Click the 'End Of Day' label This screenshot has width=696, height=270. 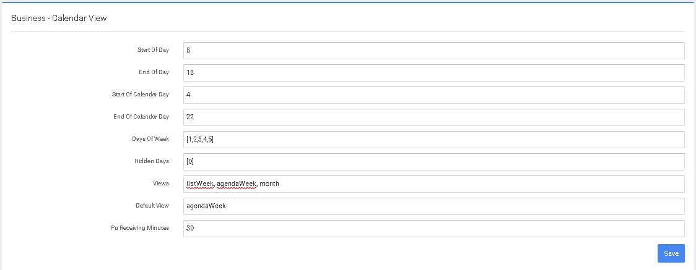point(154,72)
